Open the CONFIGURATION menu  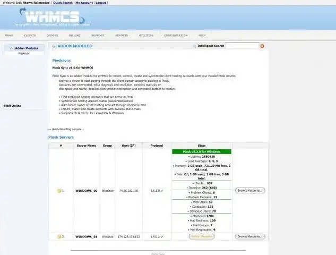(x=176, y=36)
